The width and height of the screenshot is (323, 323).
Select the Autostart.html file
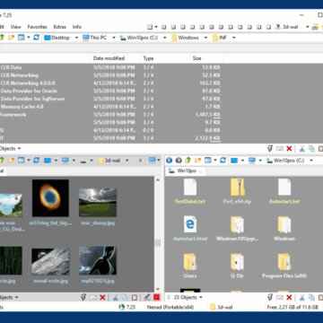[x=190, y=229]
